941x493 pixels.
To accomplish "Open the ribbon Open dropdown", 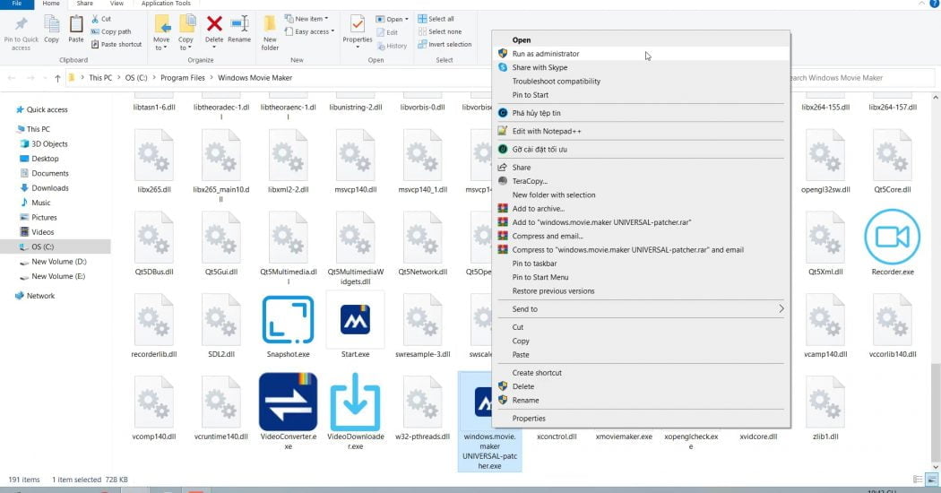I will pyautogui.click(x=392, y=19).
